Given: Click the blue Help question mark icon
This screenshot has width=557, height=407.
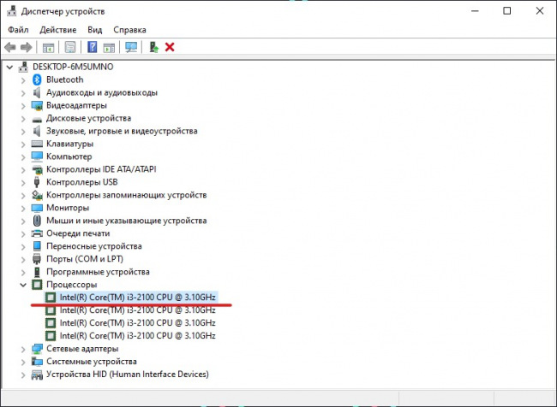Looking at the screenshot, I should pos(92,47).
